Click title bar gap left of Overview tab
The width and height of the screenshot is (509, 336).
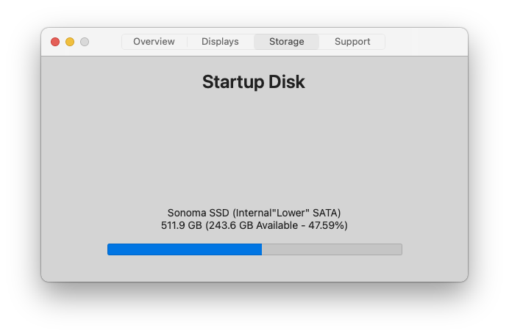[x=105, y=42]
